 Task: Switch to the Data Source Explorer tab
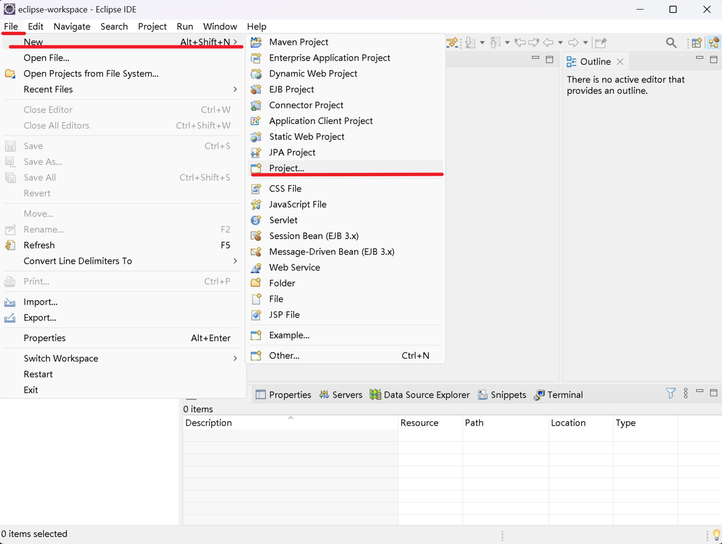420,395
